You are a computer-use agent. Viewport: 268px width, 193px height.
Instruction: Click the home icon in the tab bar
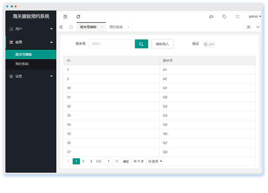pyautogui.click(x=71, y=27)
